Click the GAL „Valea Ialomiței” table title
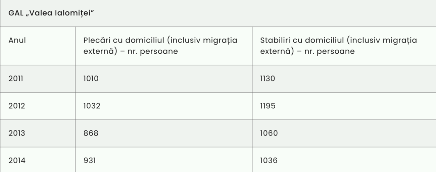 pyautogui.click(x=51, y=13)
